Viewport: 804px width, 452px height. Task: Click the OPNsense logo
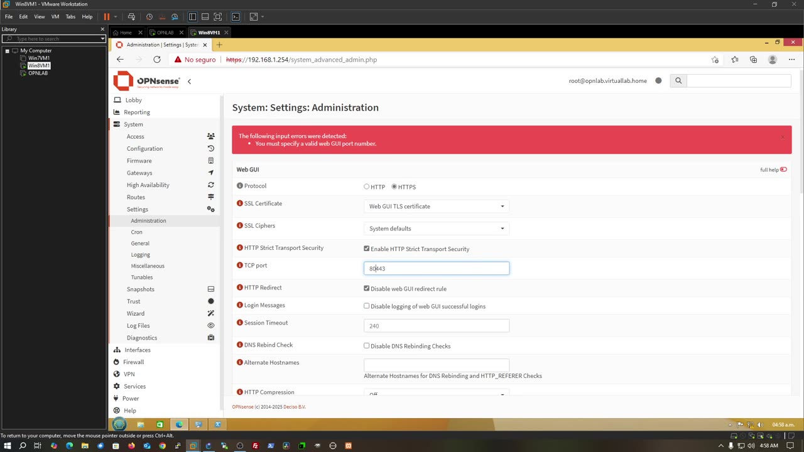tap(146, 80)
